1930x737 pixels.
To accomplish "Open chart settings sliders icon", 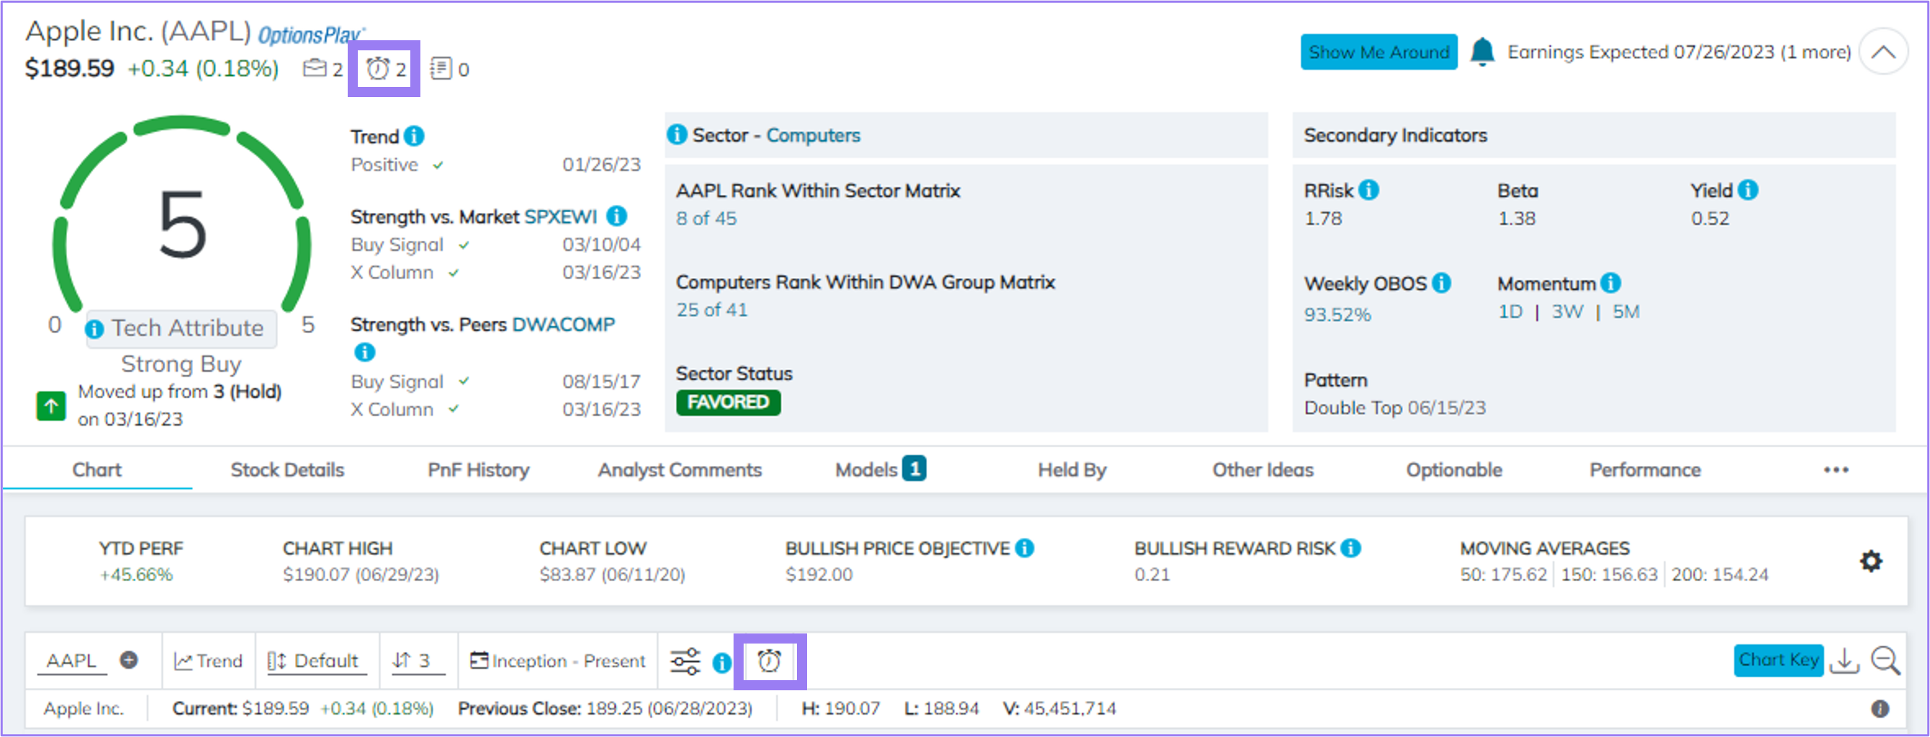I will pos(685,661).
